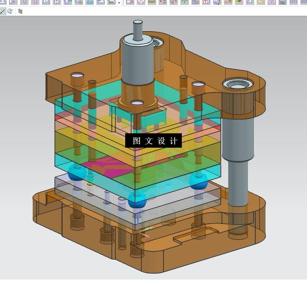The width and height of the screenshot is (307, 281).
Task: Click the red-bordered M icon in top toolbar
Action: (271, 2)
